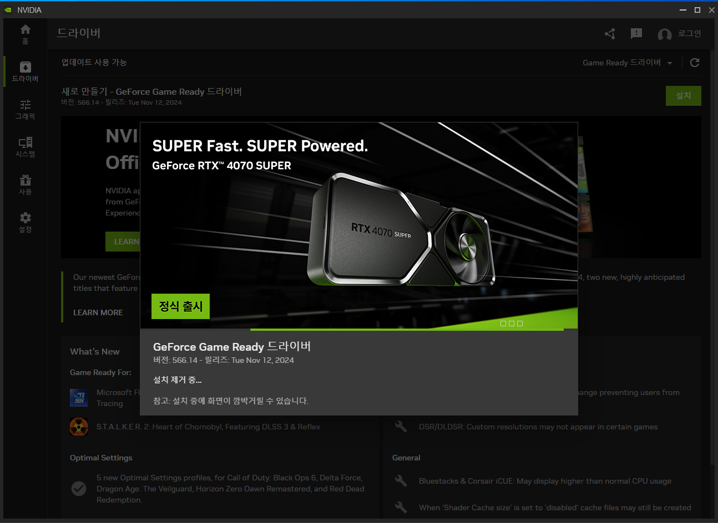Expand the Game Ready 드라이버 dropdown
Screen dimensions: 718x523
tap(628, 63)
